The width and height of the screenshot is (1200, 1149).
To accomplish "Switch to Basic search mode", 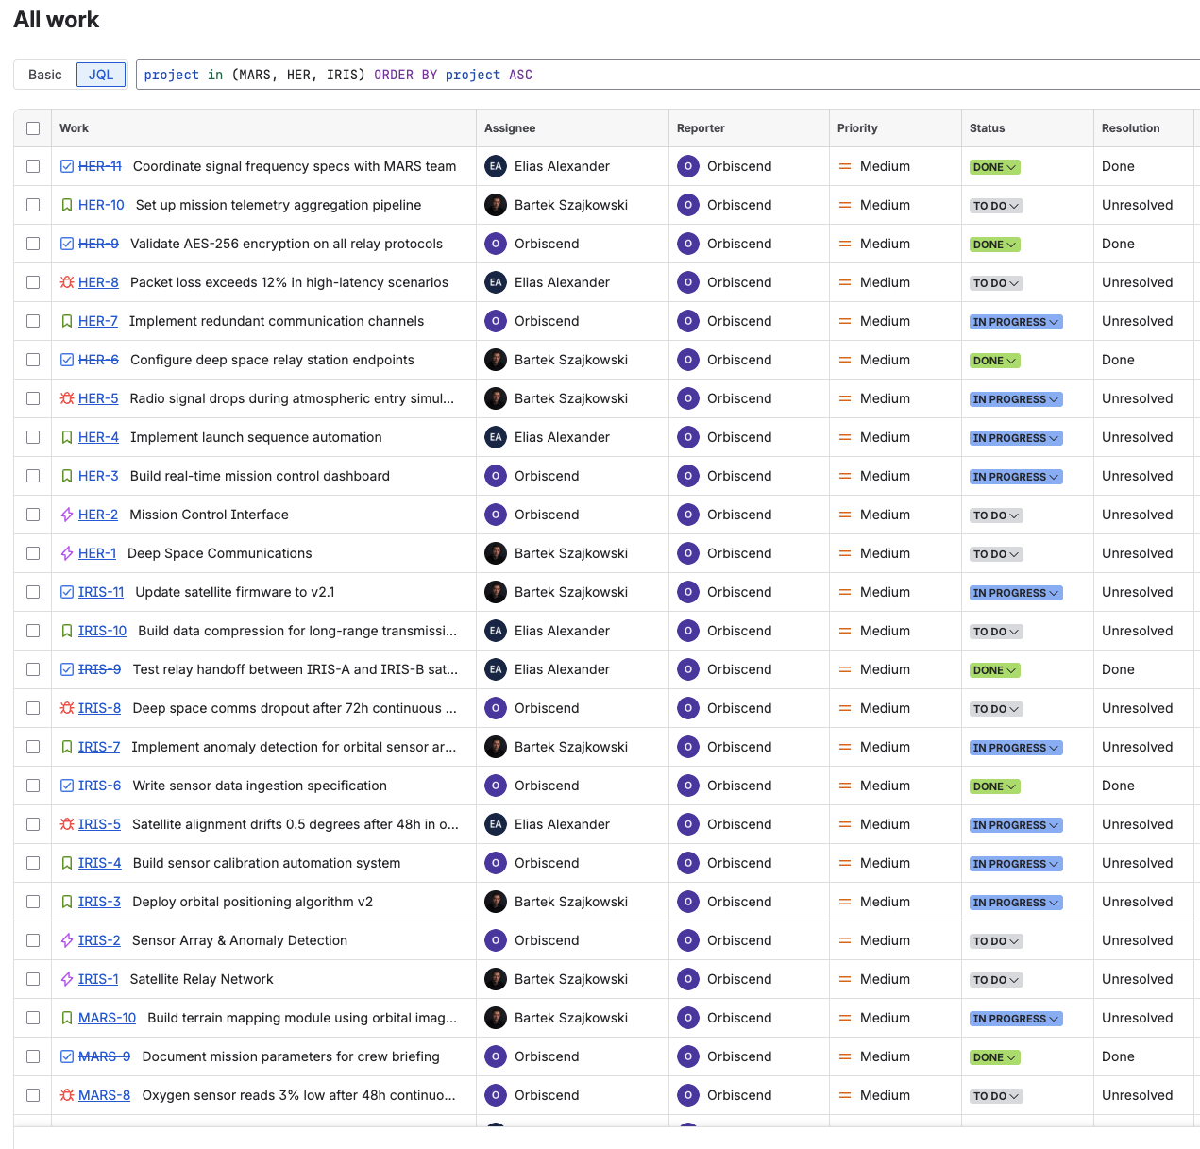I will [x=45, y=75].
